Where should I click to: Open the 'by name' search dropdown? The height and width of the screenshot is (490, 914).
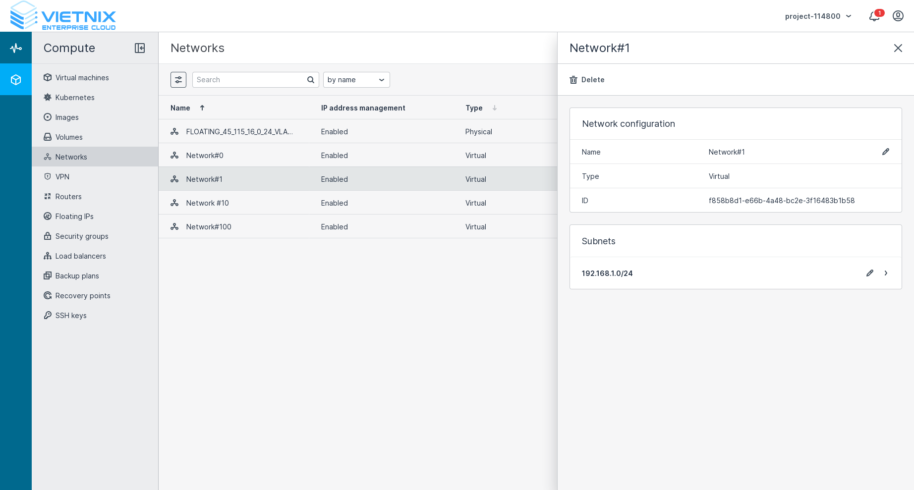(x=356, y=80)
